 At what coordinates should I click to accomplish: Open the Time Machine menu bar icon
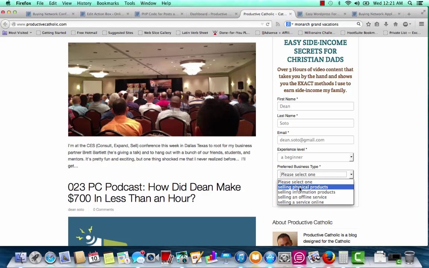point(331,3)
